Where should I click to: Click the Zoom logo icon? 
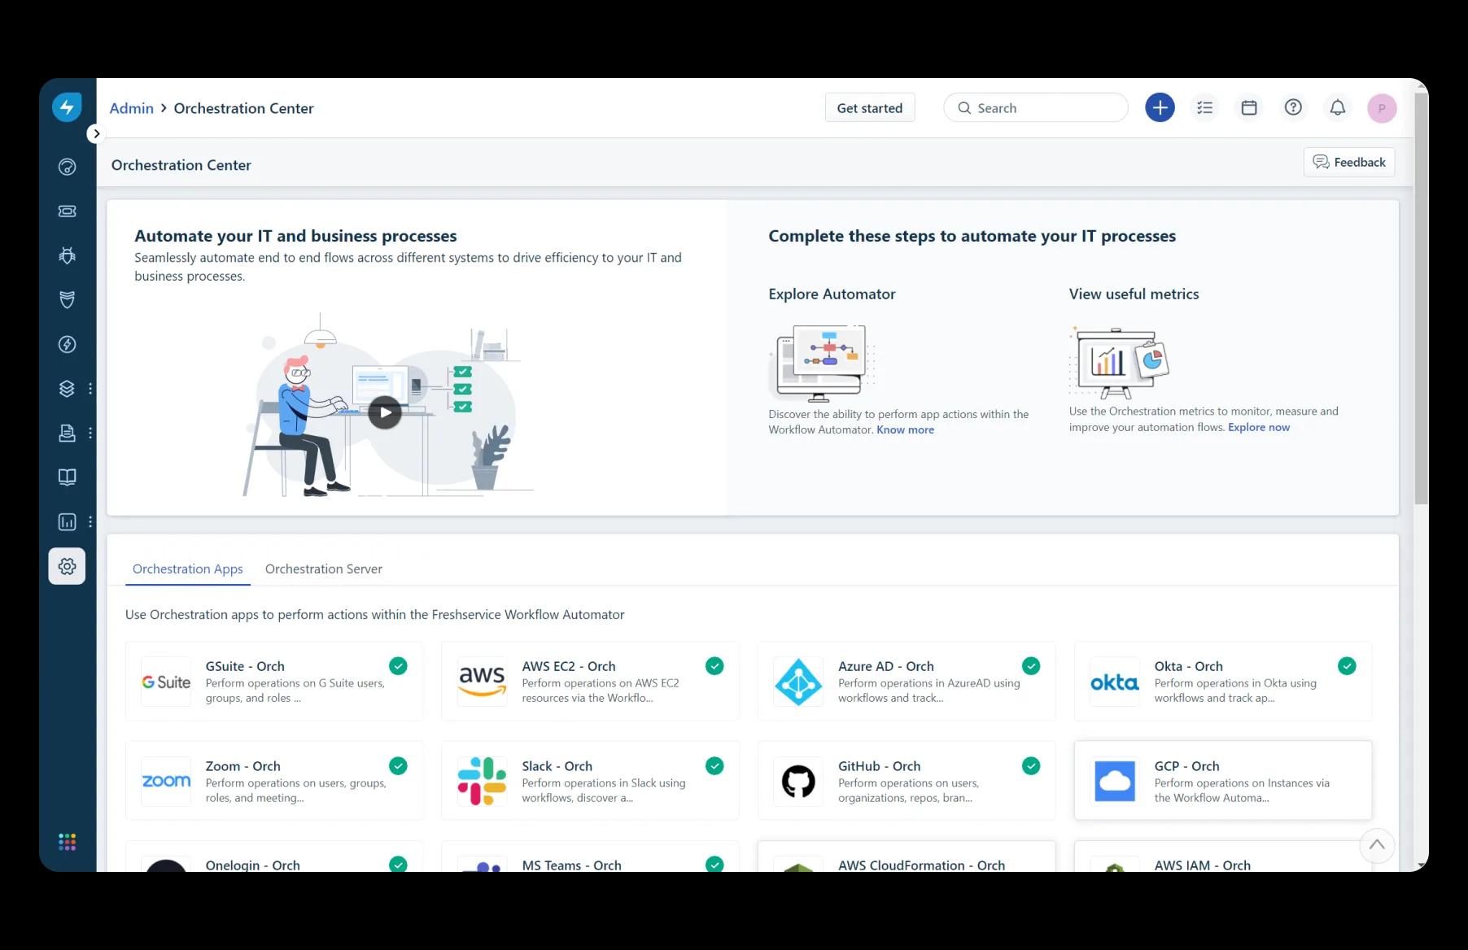[166, 782]
